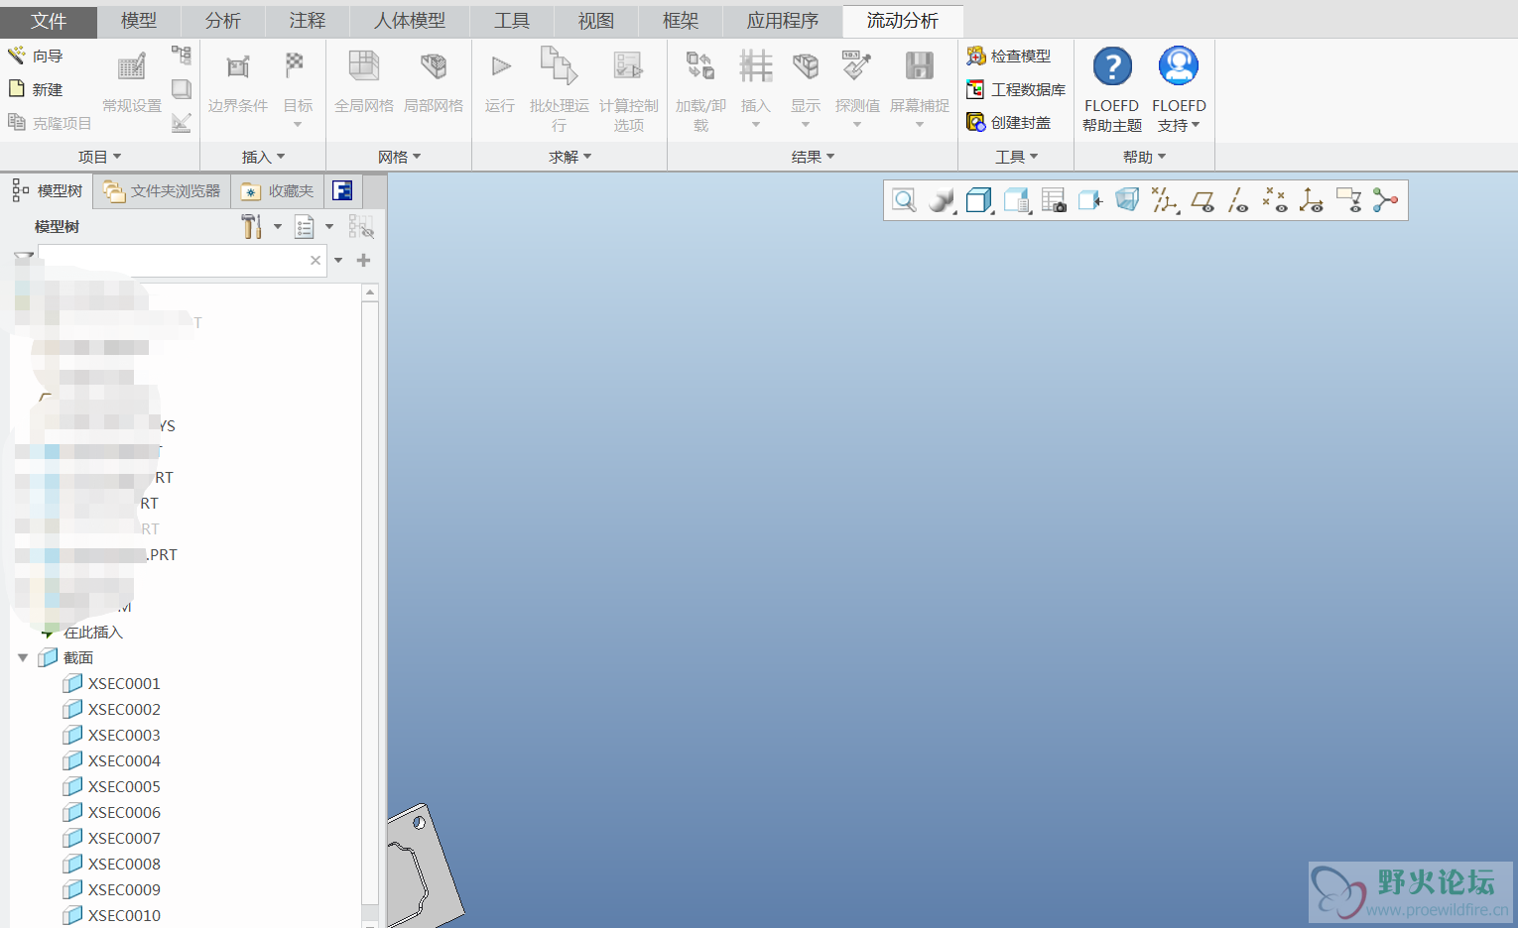The height and width of the screenshot is (928, 1518).
Task: Expand the 求解 ribbon group
Action: (x=569, y=157)
